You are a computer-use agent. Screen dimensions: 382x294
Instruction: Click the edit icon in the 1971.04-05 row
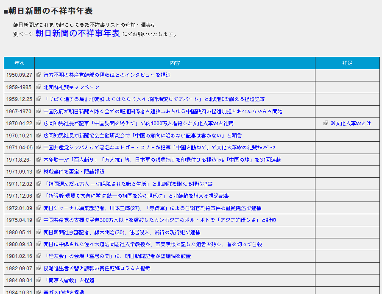tap(39, 147)
